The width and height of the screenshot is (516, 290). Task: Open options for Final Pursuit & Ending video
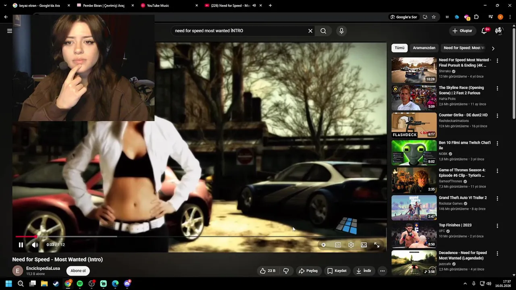497,61
